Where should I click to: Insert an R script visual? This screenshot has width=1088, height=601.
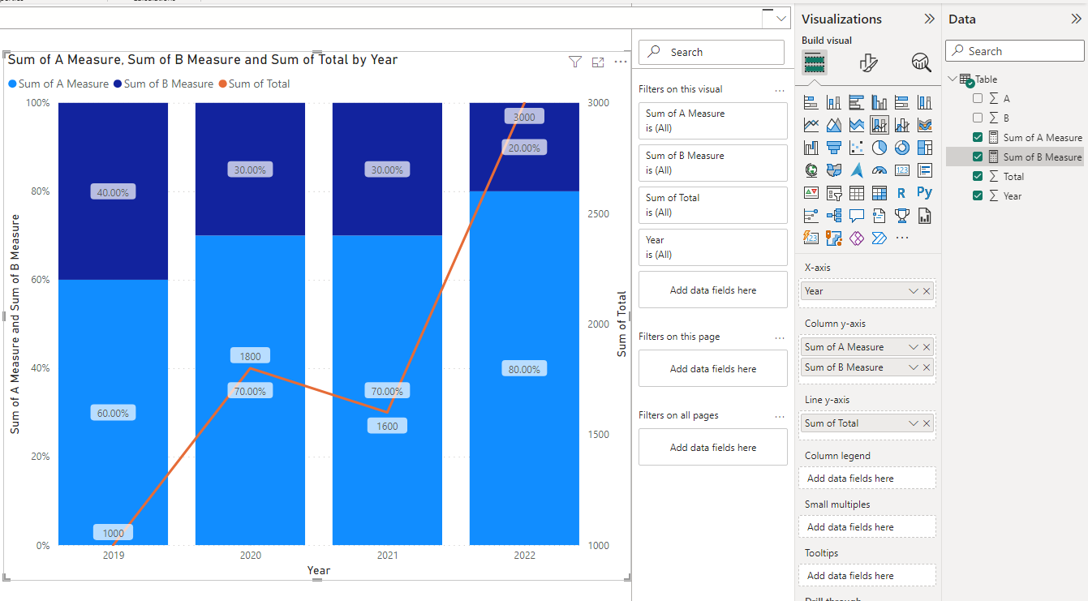tap(902, 193)
